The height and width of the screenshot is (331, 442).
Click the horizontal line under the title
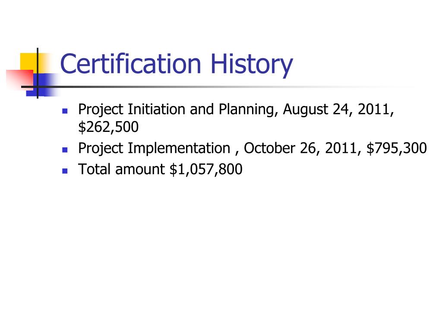click(214, 87)
